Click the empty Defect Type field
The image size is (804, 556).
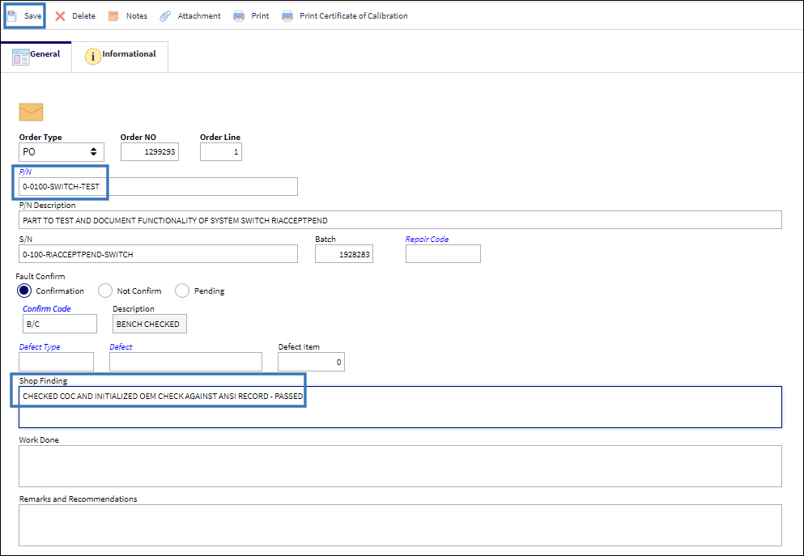point(57,362)
